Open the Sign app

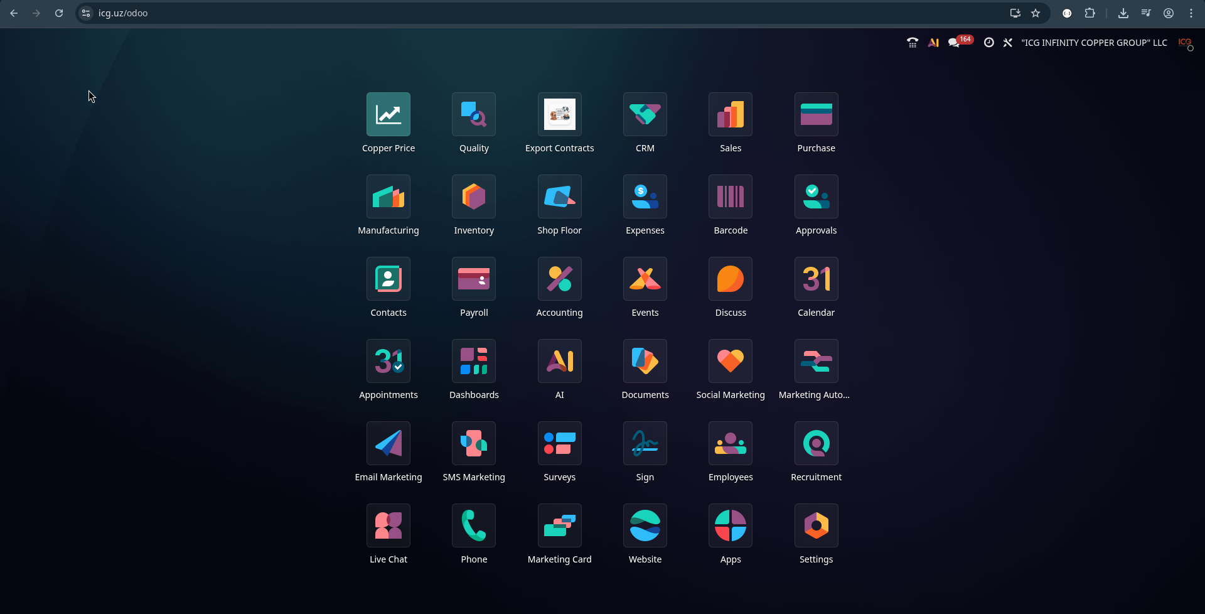pyautogui.click(x=645, y=443)
